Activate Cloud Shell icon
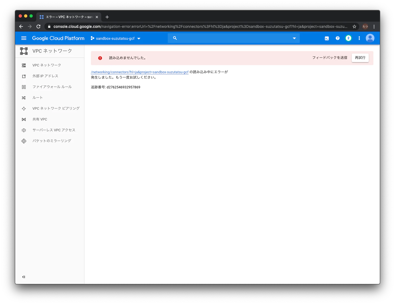The image size is (395, 304). tap(327, 38)
